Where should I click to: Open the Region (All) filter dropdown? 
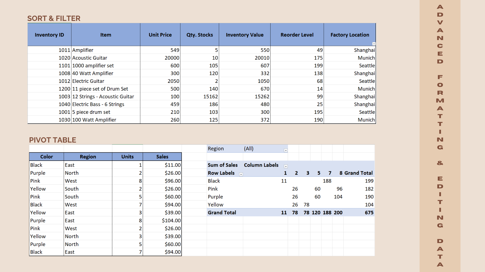286,150
